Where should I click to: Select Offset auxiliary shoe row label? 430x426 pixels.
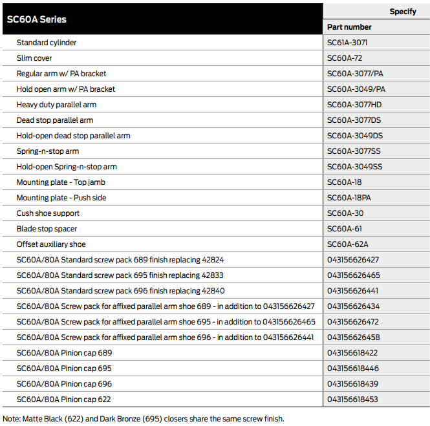click(50, 244)
